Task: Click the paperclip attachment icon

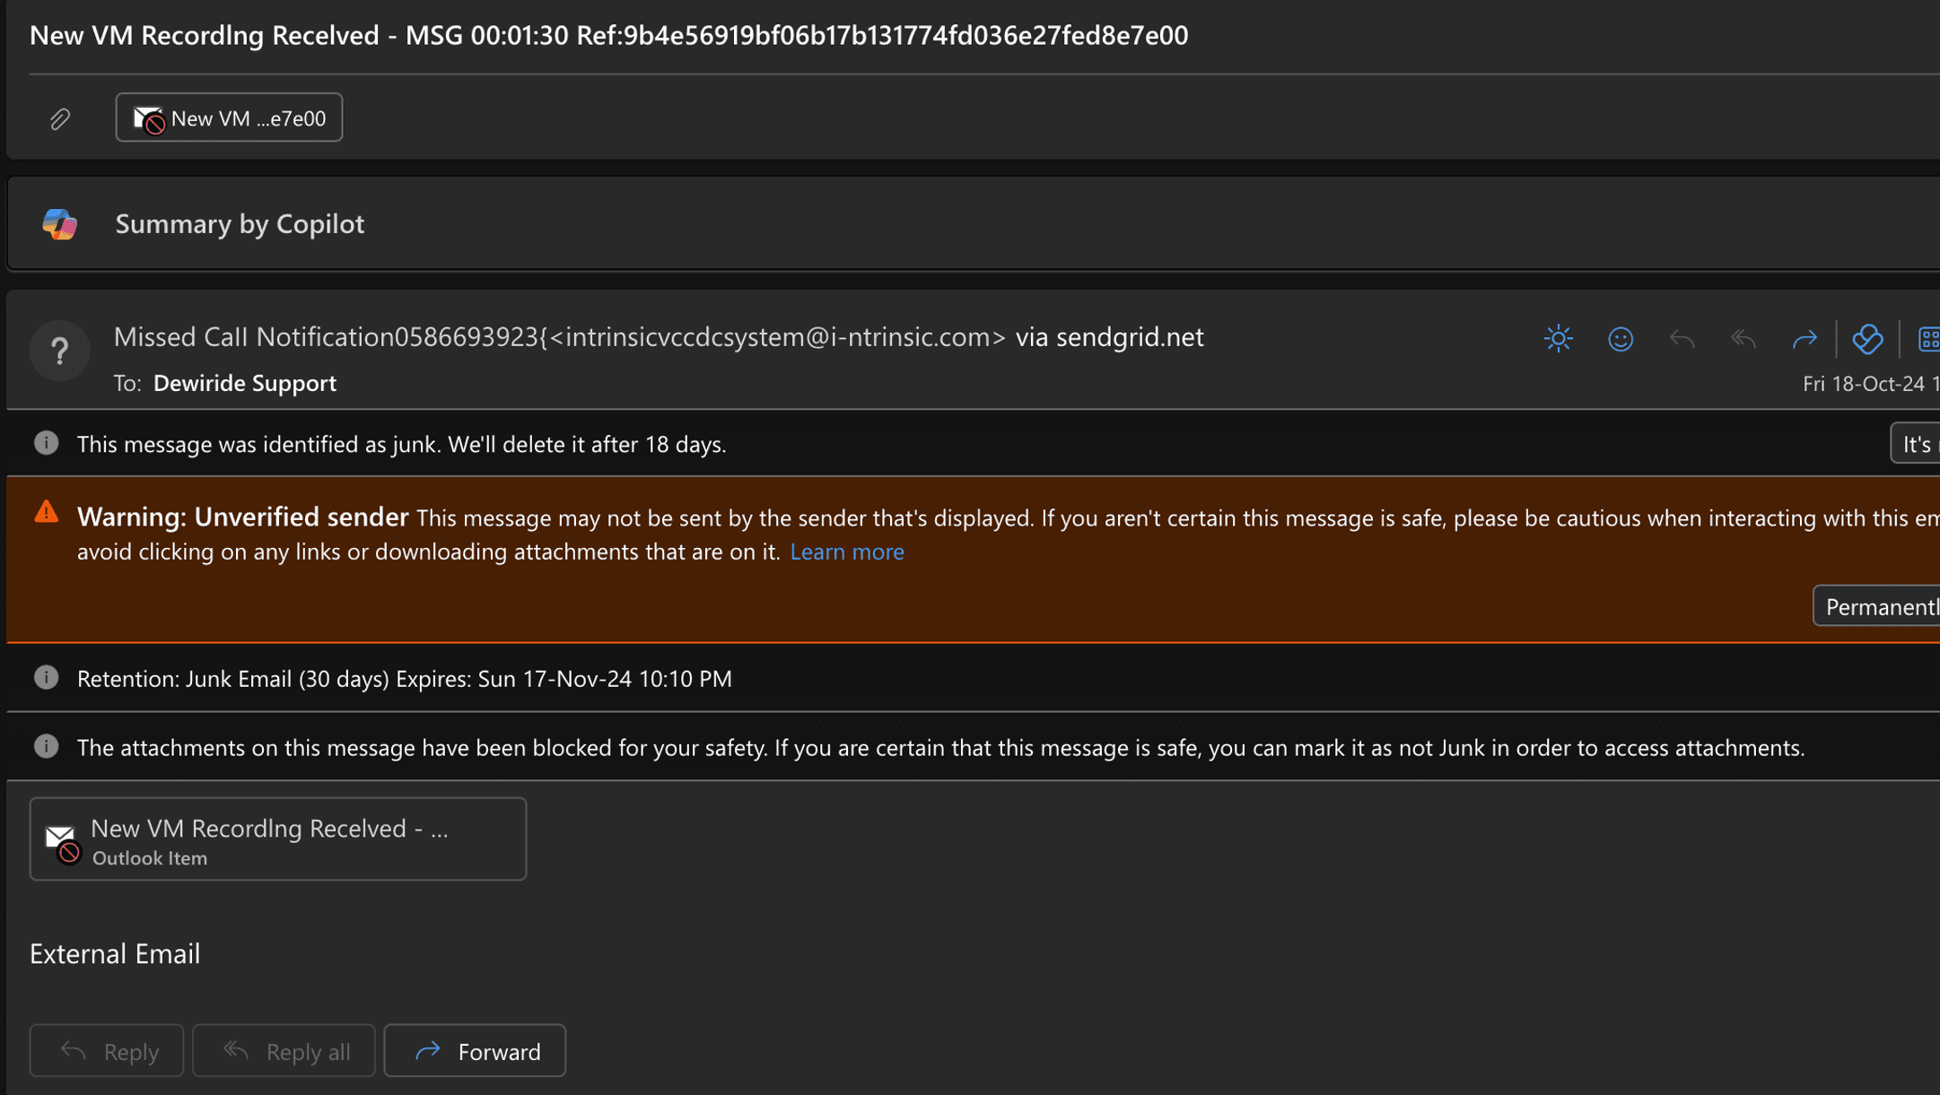Action: click(60, 118)
